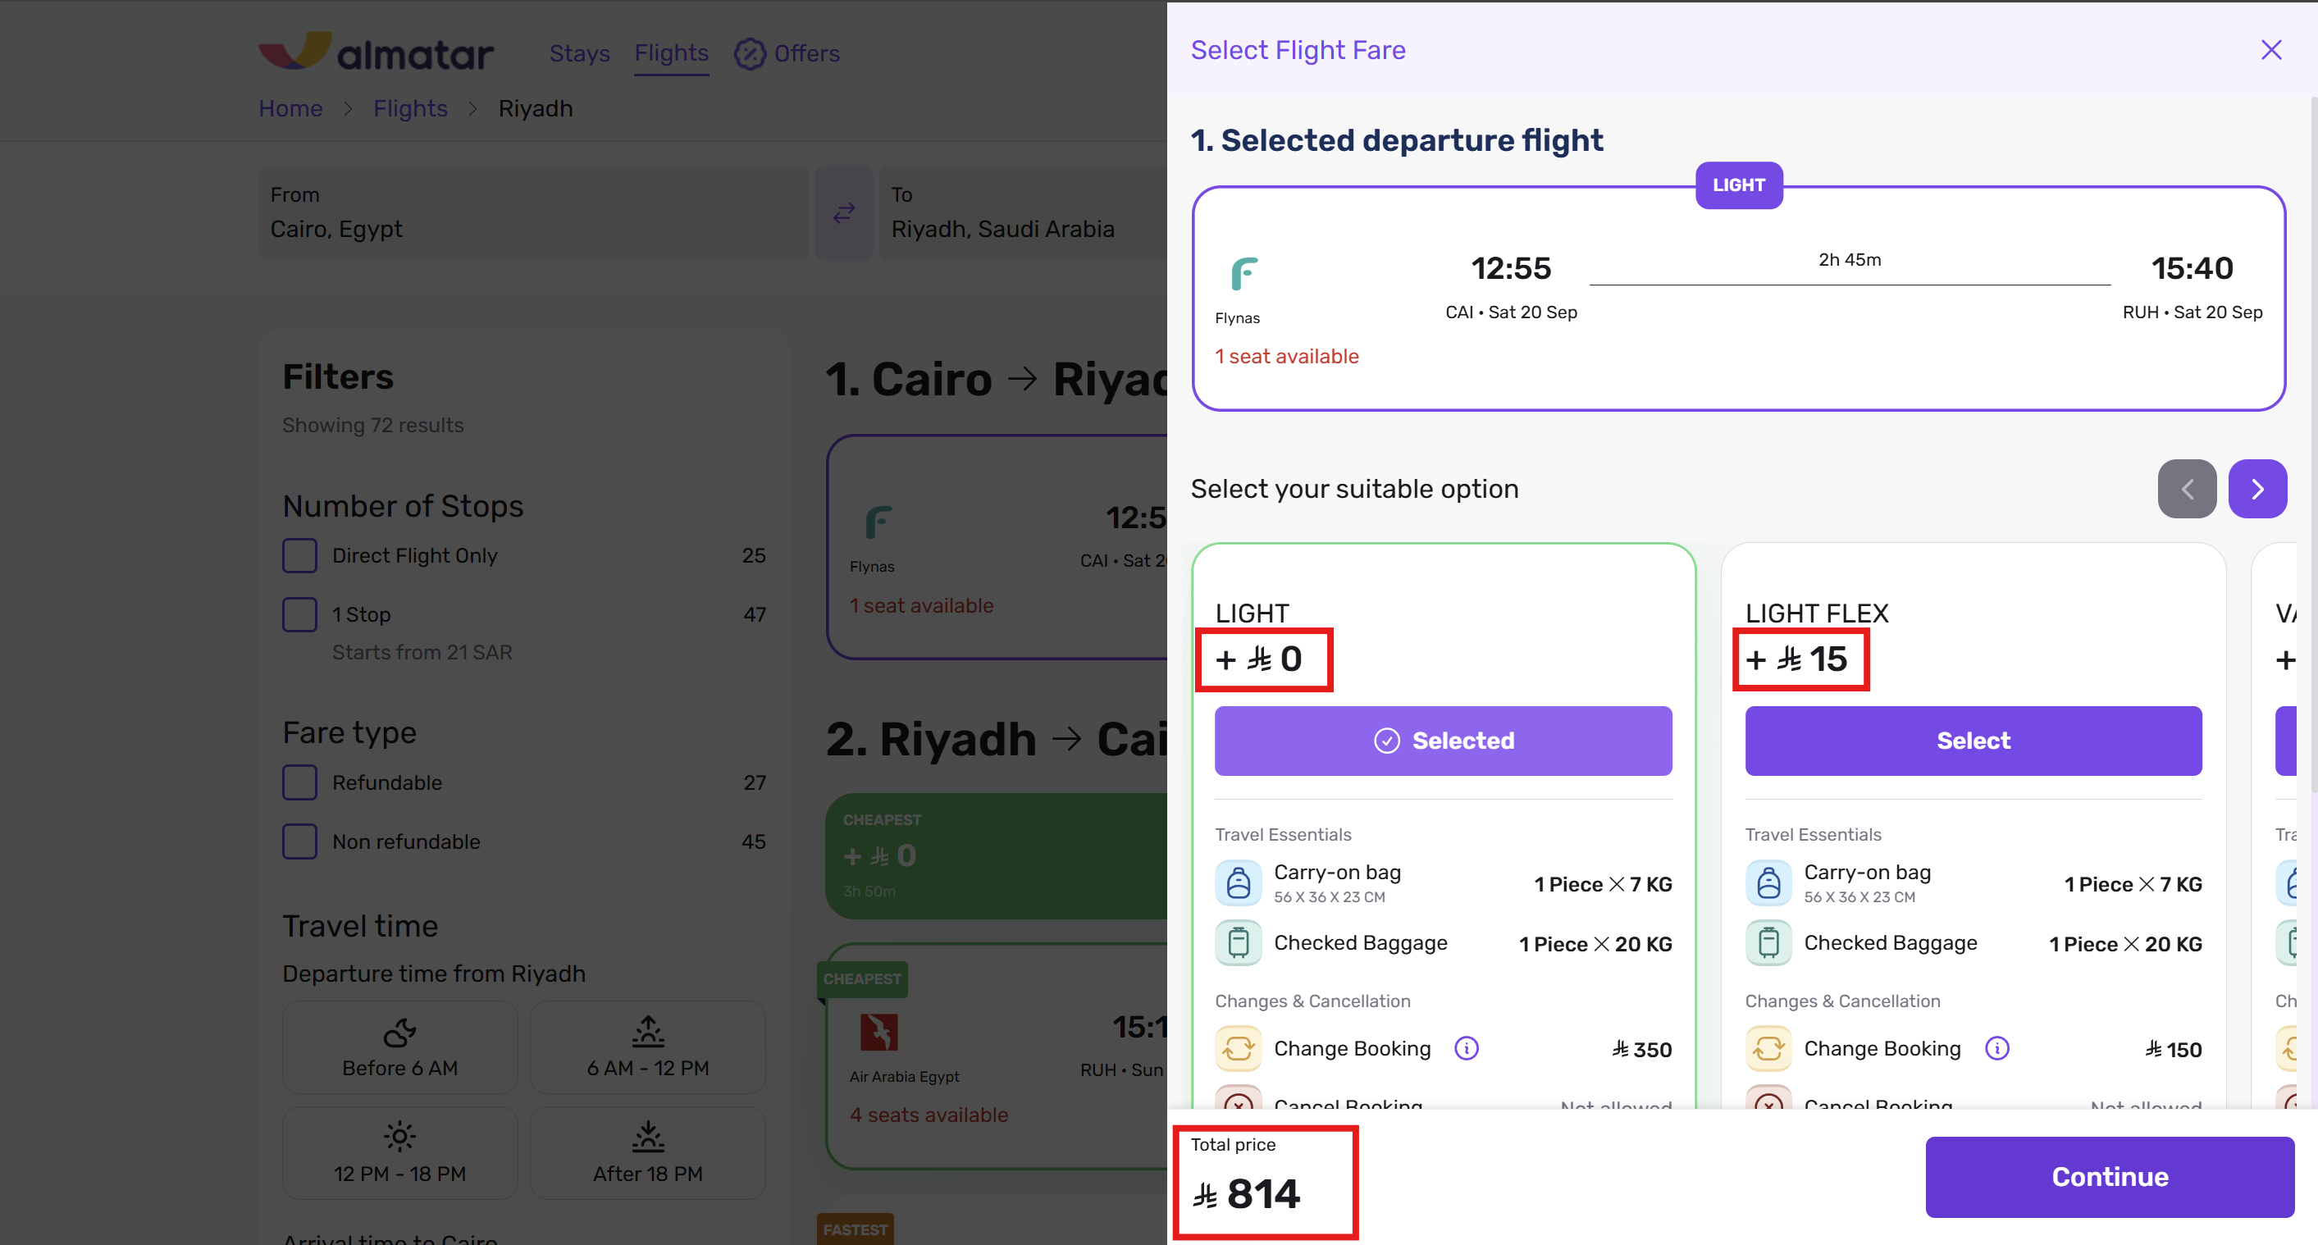This screenshot has width=2318, height=1245.
Task: Choose the Before 6 AM departure time
Action: pyautogui.click(x=399, y=1047)
